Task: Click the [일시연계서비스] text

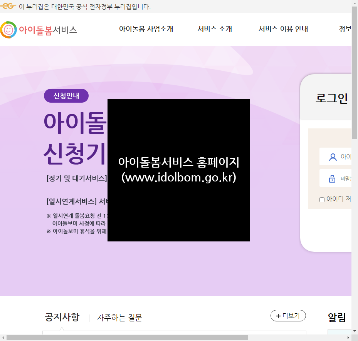Action: [x=71, y=201]
